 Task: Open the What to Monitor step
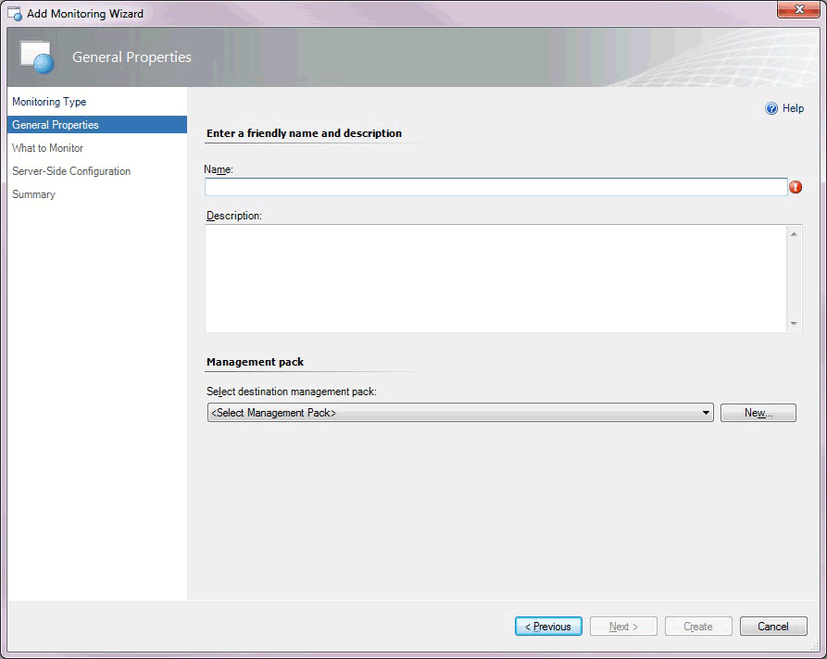pyautogui.click(x=47, y=148)
